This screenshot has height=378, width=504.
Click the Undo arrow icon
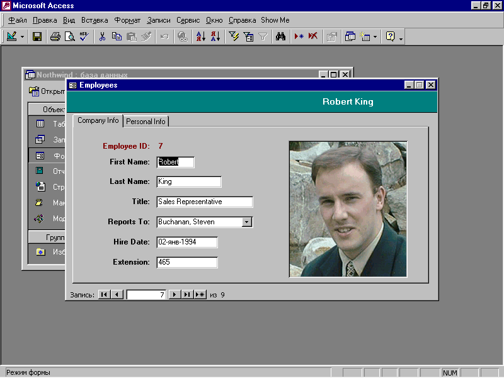[164, 37]
